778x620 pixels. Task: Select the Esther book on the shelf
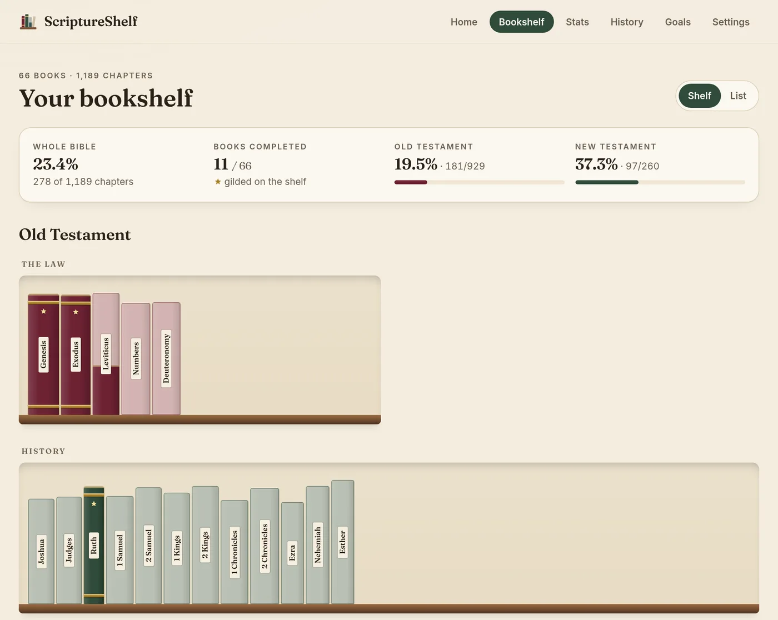click(343, 542)
